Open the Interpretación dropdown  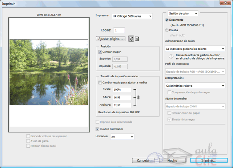195,86
